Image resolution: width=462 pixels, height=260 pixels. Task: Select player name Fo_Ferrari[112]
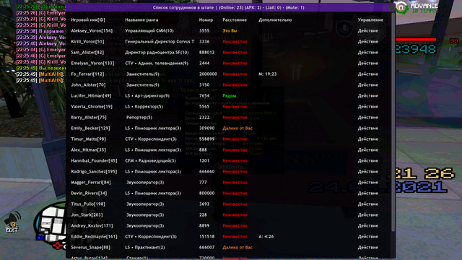[x=87, y=74]
